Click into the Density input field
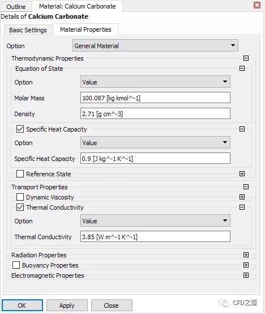This screenshot has width=265, height=314. [x=155, y=114]
